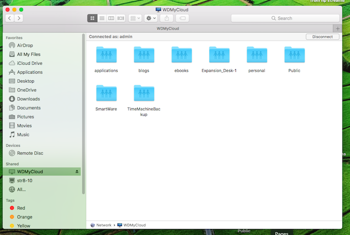Select the Red tag
This screenshot has width=350, height=235.
(42, 208)
